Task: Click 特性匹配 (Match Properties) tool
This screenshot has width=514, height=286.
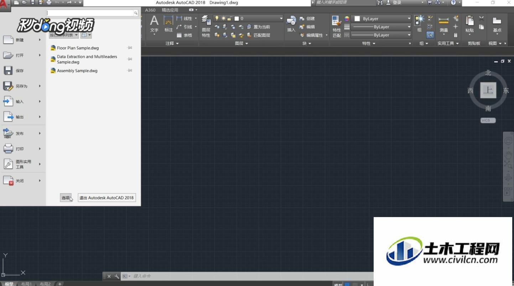Action: [337, 27]
